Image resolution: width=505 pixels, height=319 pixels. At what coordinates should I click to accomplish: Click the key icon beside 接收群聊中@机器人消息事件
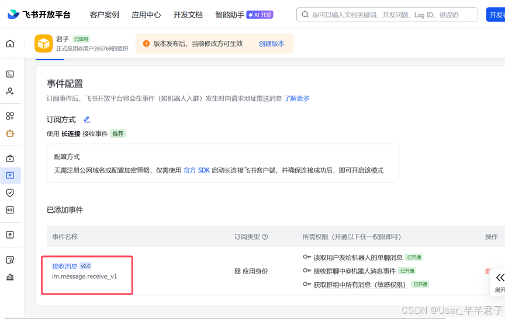pyautogui.click(x=307, y=271)
